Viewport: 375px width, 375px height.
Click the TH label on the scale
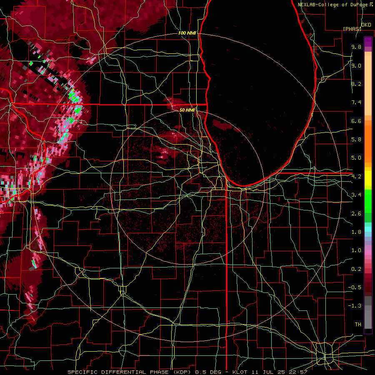(x=358, y=325)
